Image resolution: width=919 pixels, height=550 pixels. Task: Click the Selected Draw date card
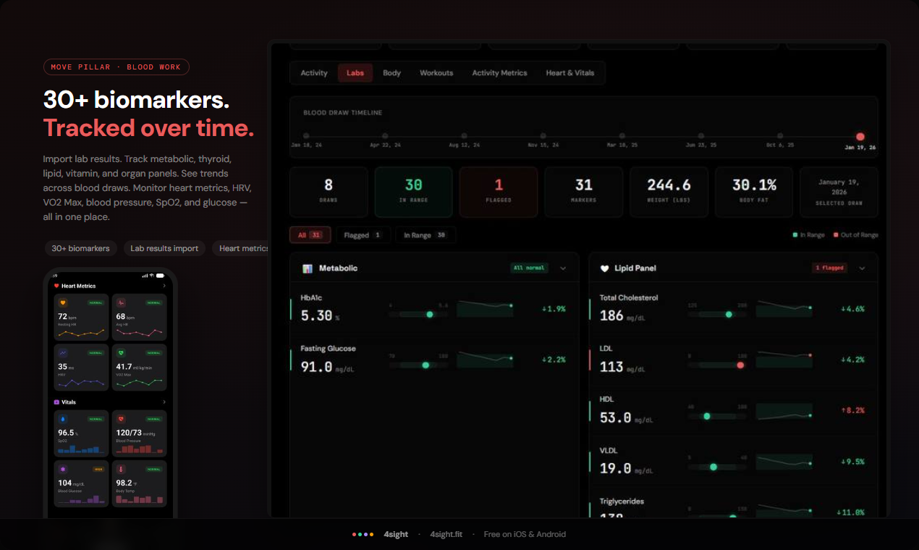[839, 192]
